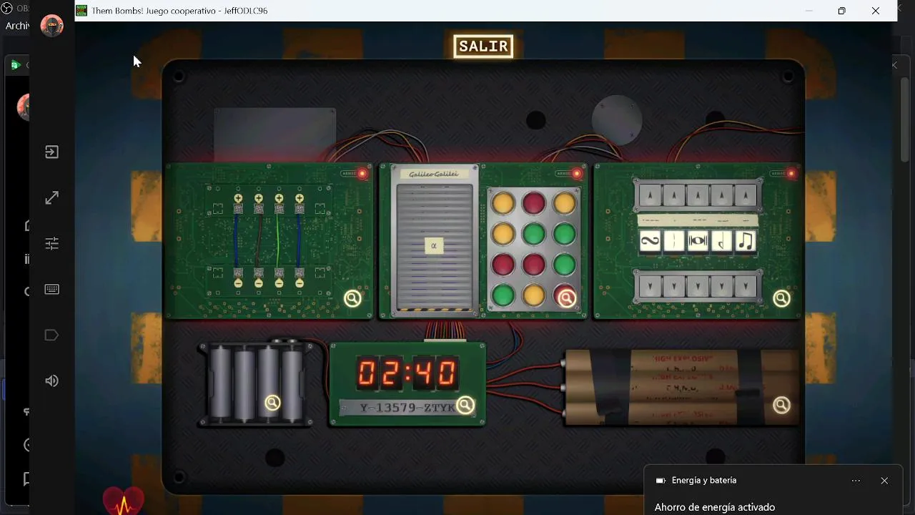Open the keyboard icon in the sidebar
This screenshot has width=915, height=515.
[x=51, y=289]
